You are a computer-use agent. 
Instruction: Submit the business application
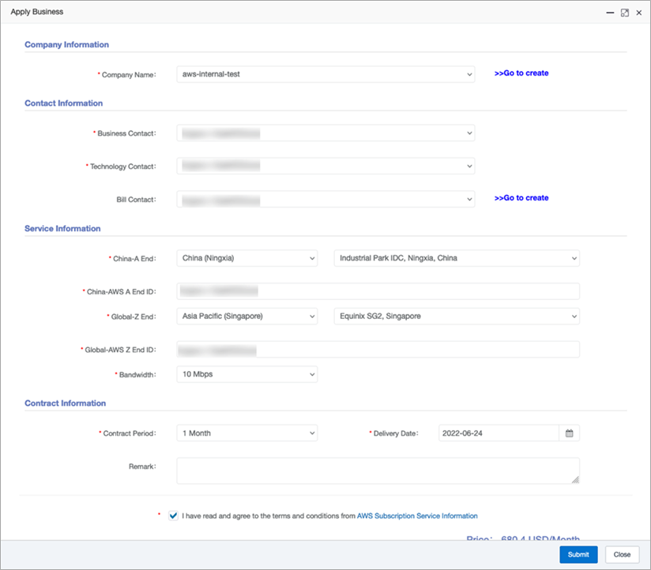tap(578, 555)
